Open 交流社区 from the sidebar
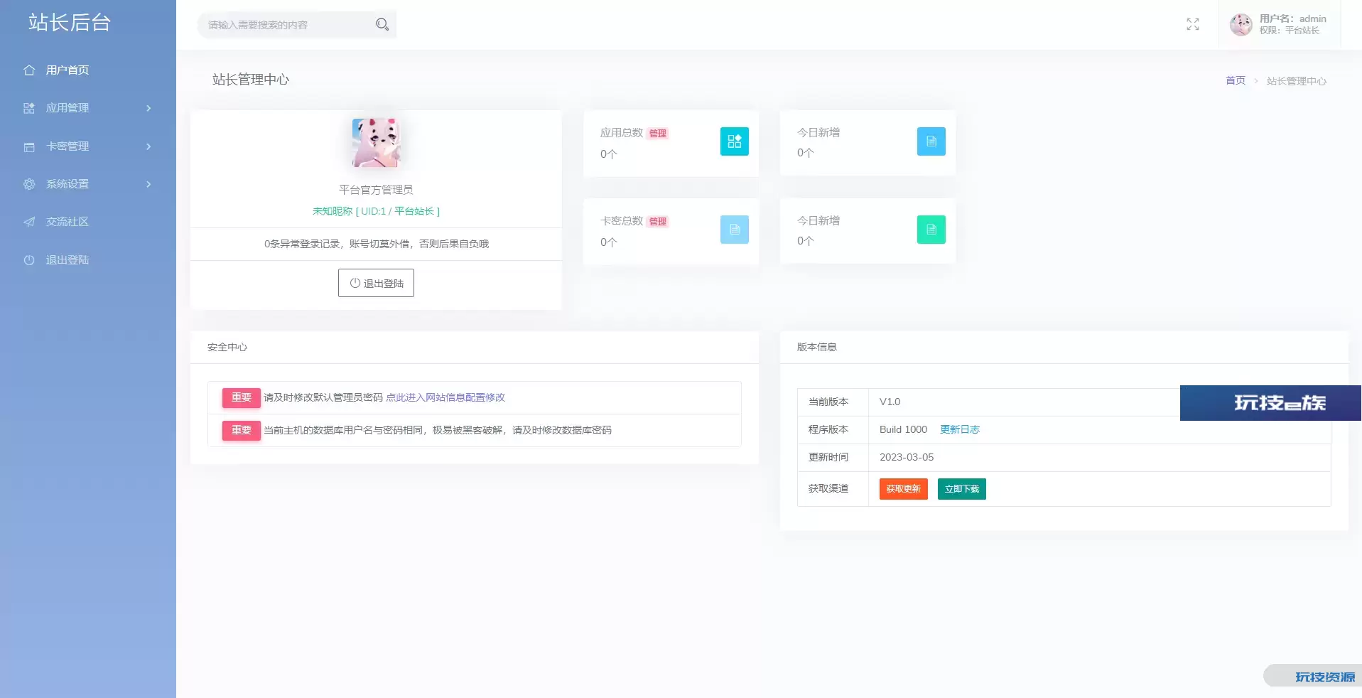Screen dimensions: 1362x698 [67, 222]
